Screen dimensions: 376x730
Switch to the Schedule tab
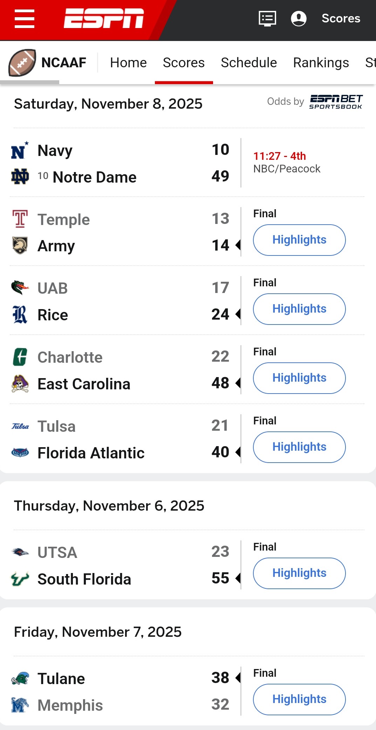pyautogui.click(x=248, y=63)
